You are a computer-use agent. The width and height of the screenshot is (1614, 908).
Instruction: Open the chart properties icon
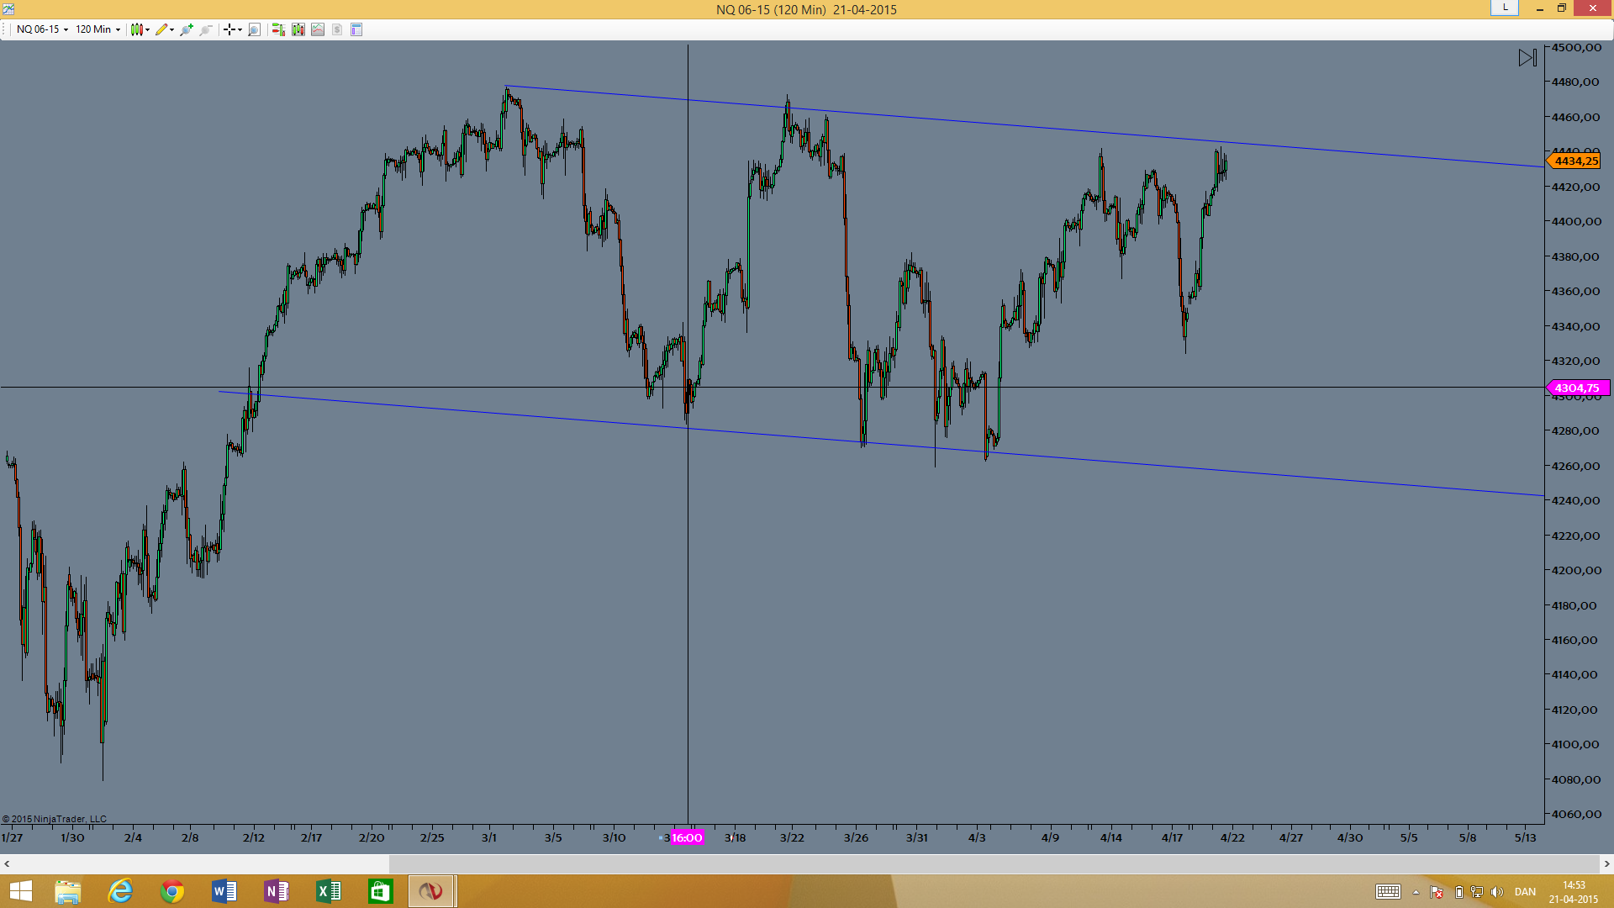[x=356, y=29]
